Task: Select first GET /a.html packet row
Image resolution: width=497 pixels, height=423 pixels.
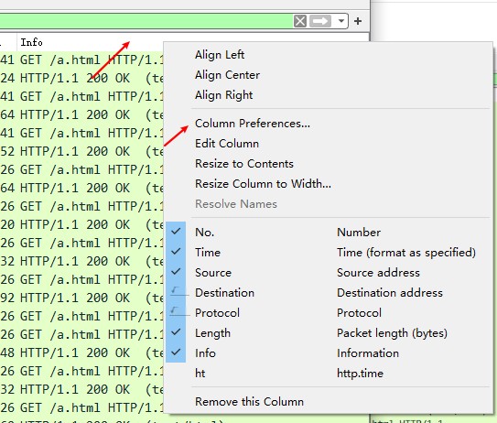Action: [81, 60]
